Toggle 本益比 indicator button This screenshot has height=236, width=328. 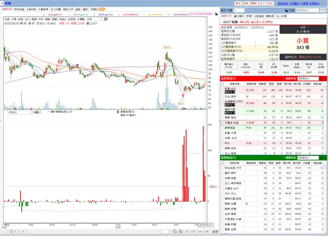click(x=62, y=19)
